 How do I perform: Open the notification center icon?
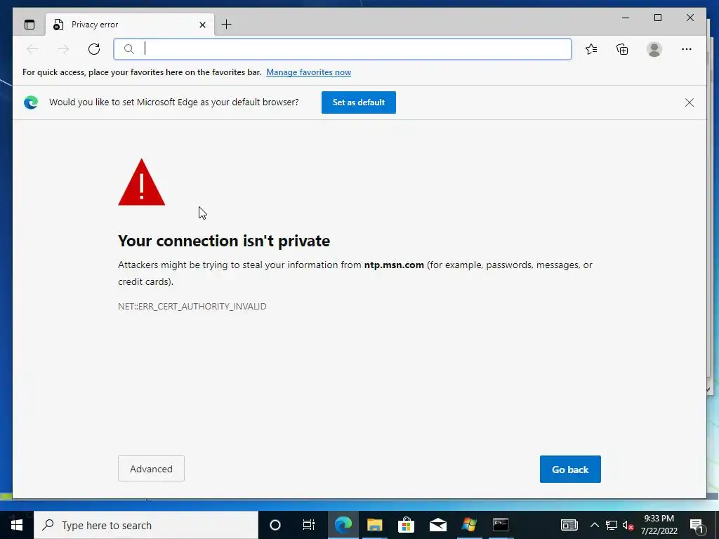pyautogui.click(x=697, y=525)
